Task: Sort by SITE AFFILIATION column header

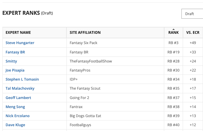Action: 85,33
